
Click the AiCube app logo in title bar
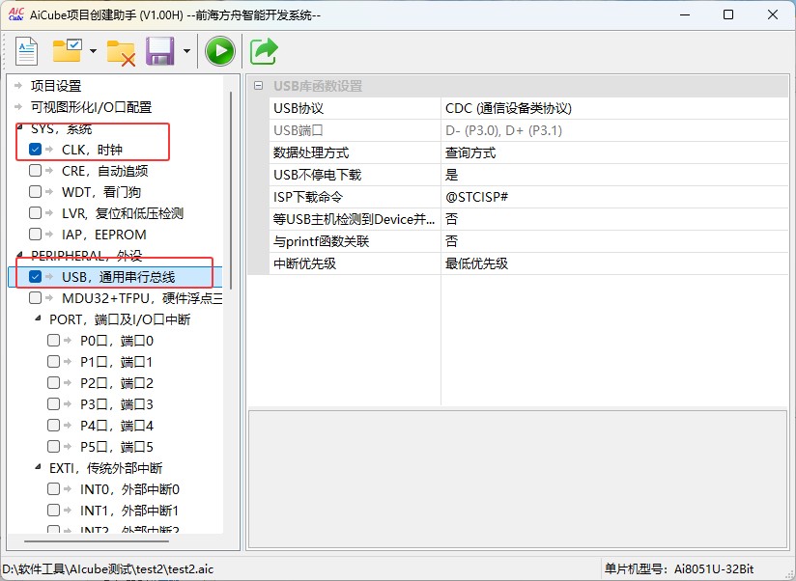15,14
